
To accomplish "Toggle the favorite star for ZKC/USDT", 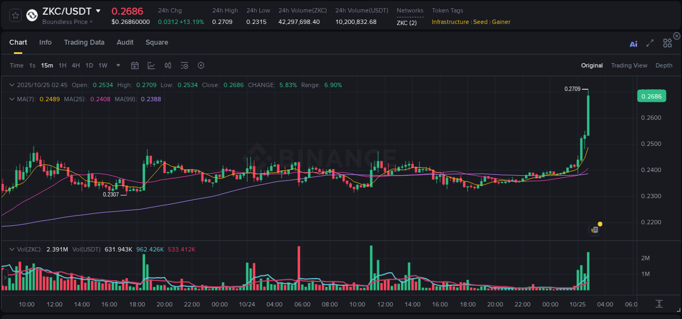I will pos(15,15).
